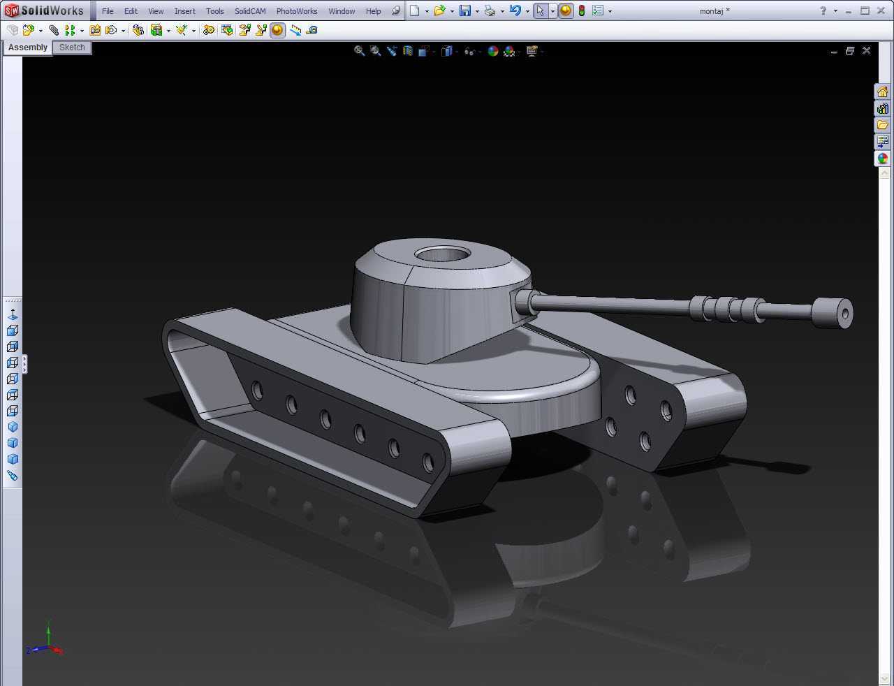Expand the Undo history dropdown arrow
Image resolution: width=894 pixels, height=686 pixels.
(x=527, y=11)
